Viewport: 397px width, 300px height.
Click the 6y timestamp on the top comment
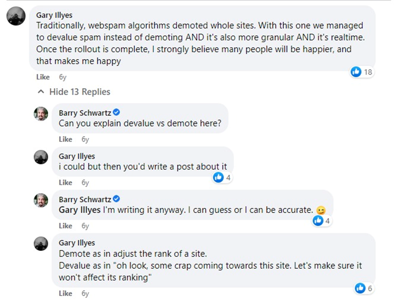click(x=63, y=77)
